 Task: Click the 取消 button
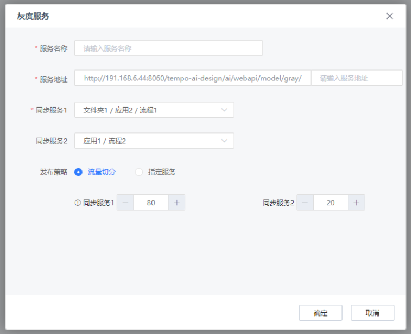pos(372,313)
